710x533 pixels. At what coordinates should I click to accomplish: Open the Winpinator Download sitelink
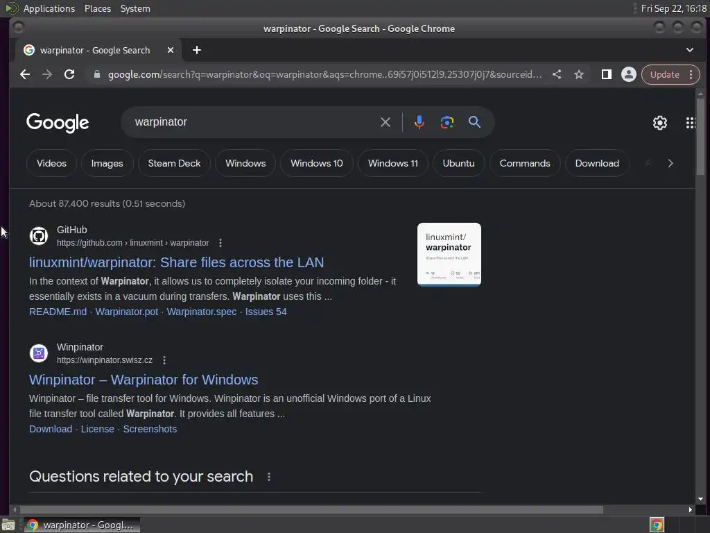(x=51, y=429)
